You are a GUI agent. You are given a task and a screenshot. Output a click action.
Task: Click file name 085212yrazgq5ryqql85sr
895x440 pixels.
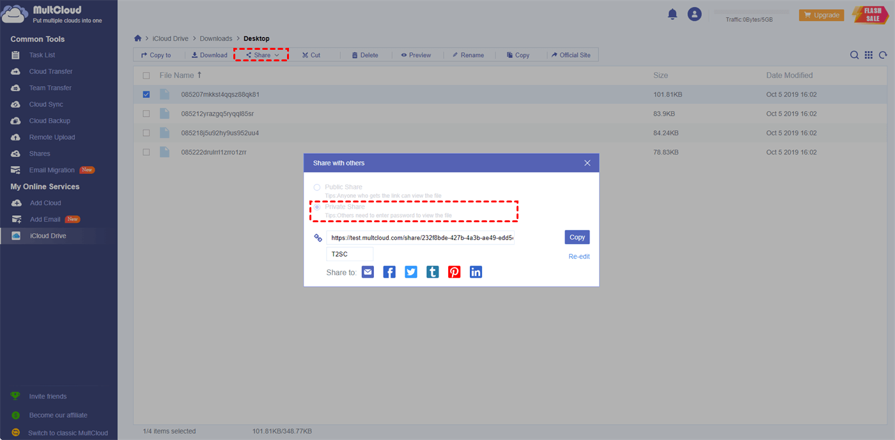pyautogui.click(x=217, y=114)
